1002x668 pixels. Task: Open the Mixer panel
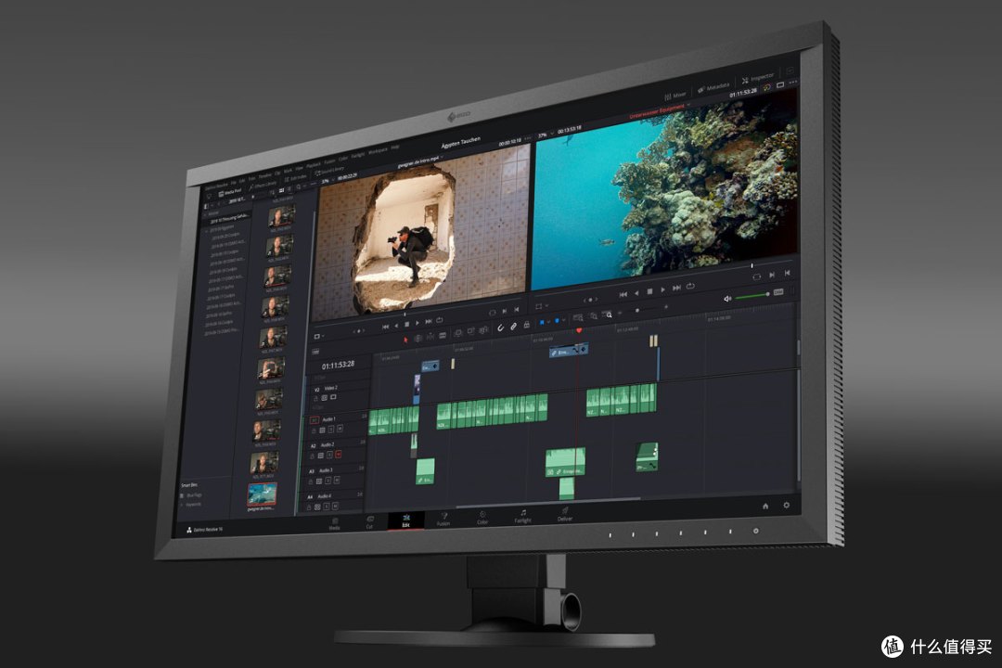click(x=675, y=96)
